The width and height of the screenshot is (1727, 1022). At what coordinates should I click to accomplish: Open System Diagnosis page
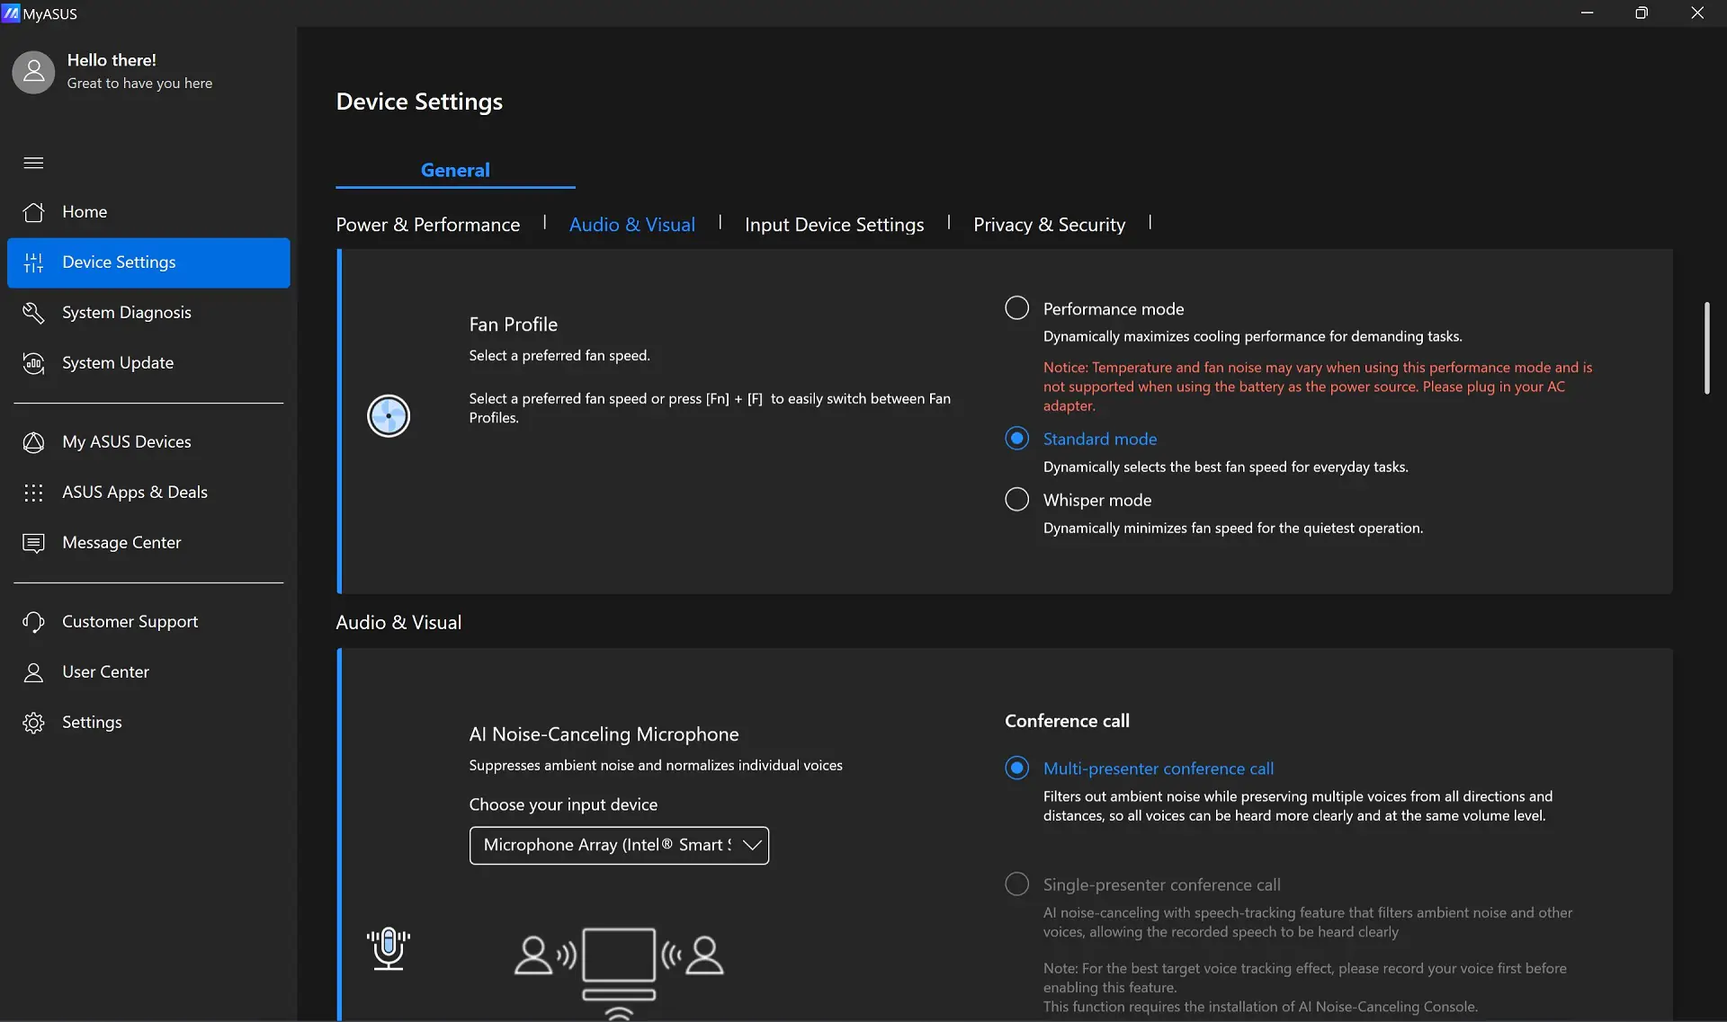[x=148, y=313]
